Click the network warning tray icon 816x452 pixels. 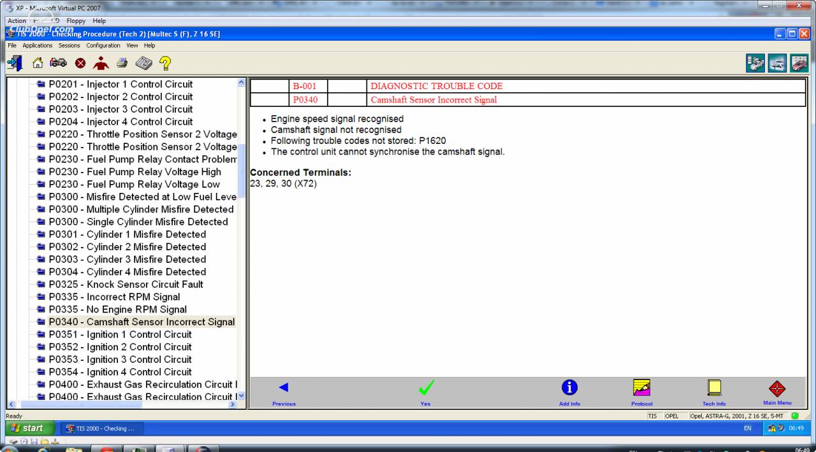pos(772,428)
